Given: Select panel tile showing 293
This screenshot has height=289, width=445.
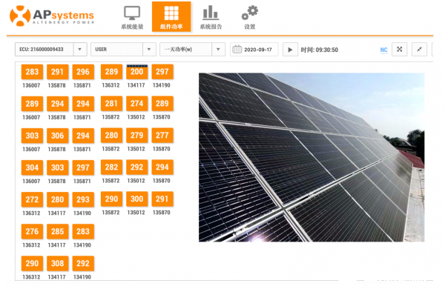Looking at the screenshot, I should coord(83,199).
